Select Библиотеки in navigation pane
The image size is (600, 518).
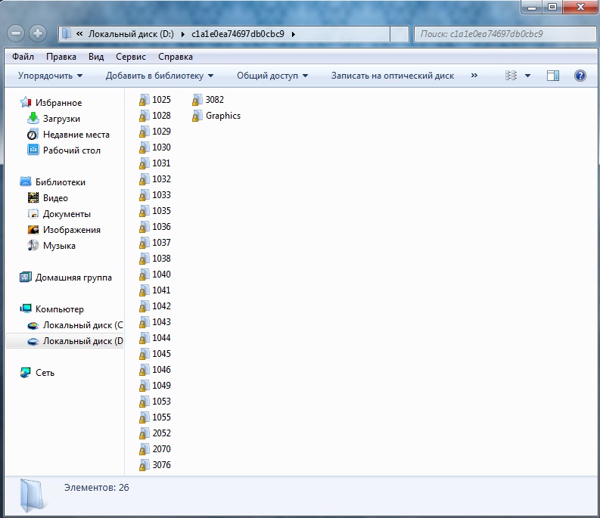click(x=61, y=182)
